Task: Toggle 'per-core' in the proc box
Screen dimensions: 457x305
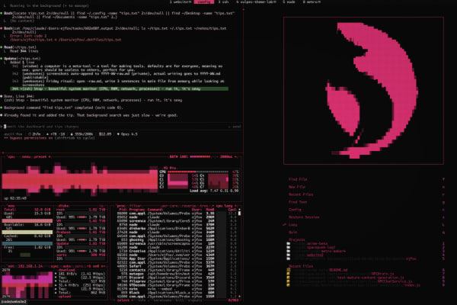Action: click(x=169, y=206)
